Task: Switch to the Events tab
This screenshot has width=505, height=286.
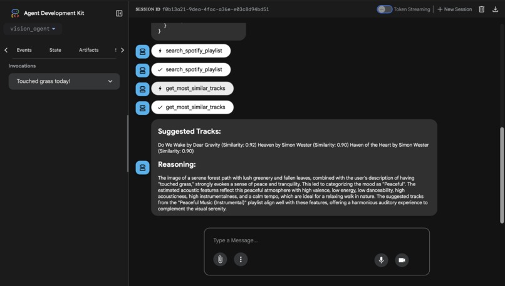Action: pos(24,50)
